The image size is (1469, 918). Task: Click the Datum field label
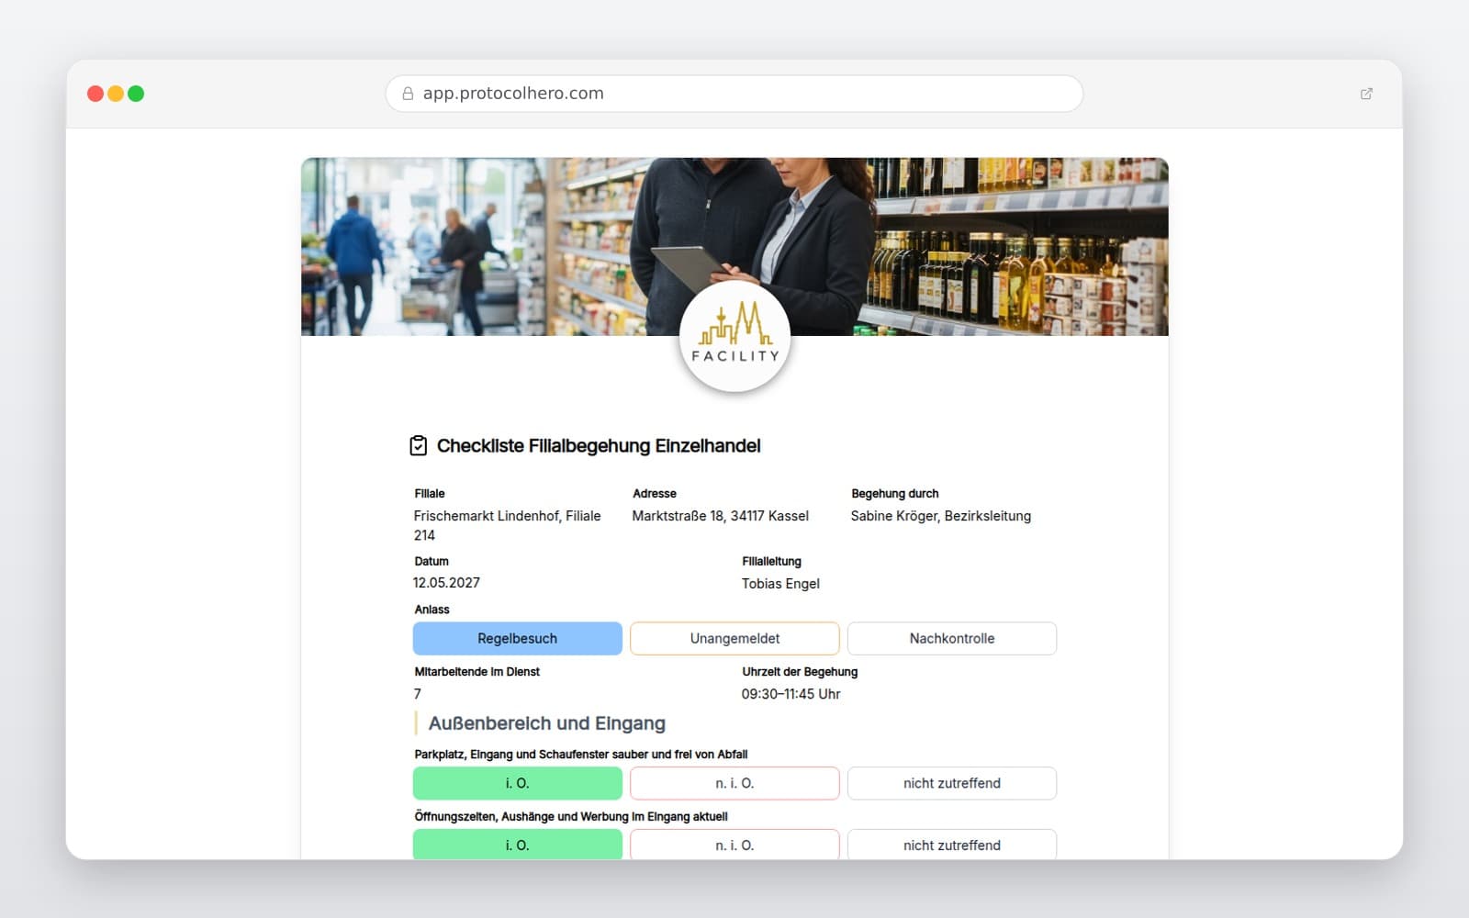tap(432, 562)
